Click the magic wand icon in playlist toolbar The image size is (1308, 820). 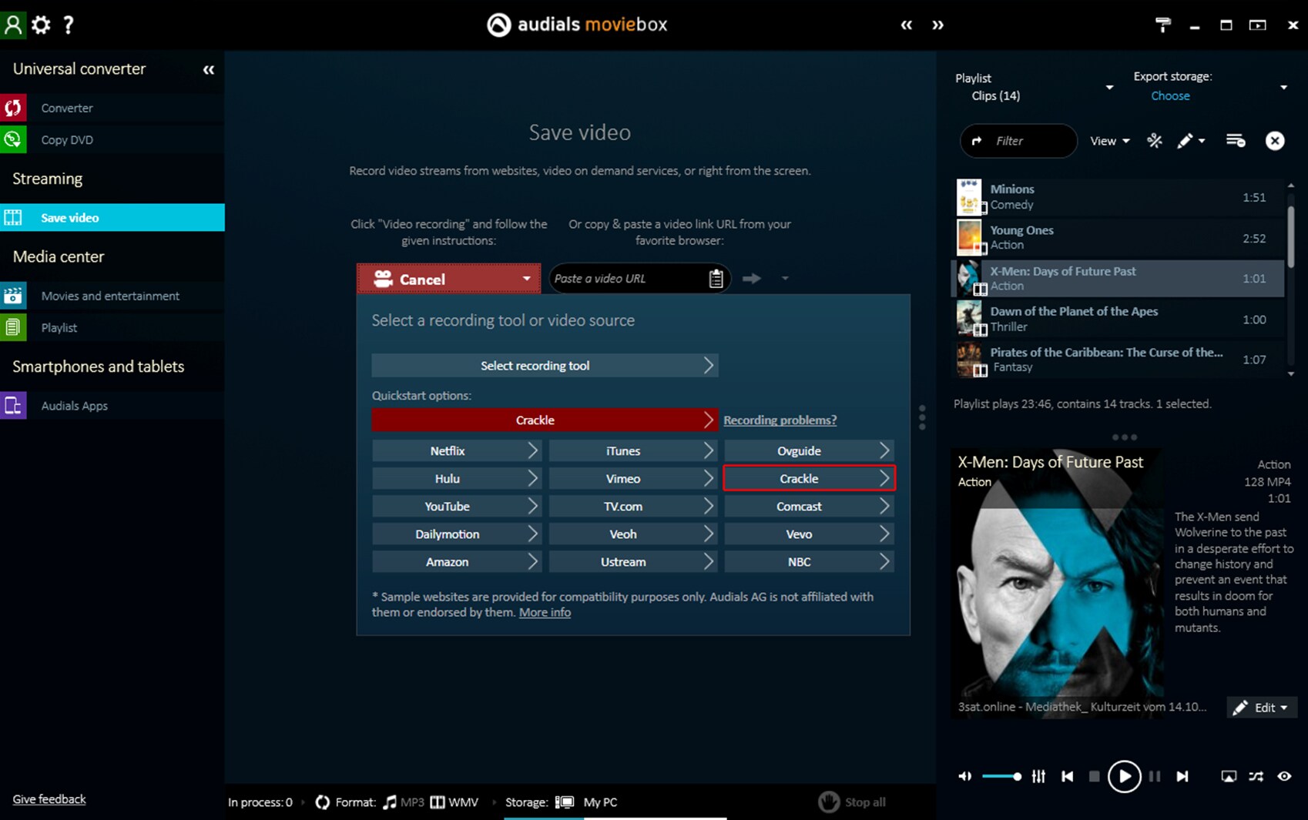(x=1154, y=140)
